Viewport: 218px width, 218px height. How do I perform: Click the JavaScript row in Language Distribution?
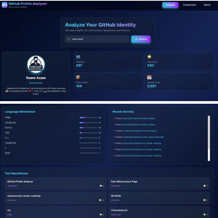(53, 122)
